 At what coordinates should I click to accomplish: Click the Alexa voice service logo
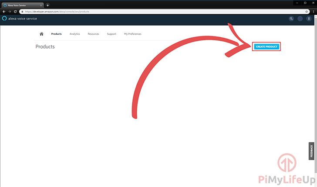pos(20,19)
